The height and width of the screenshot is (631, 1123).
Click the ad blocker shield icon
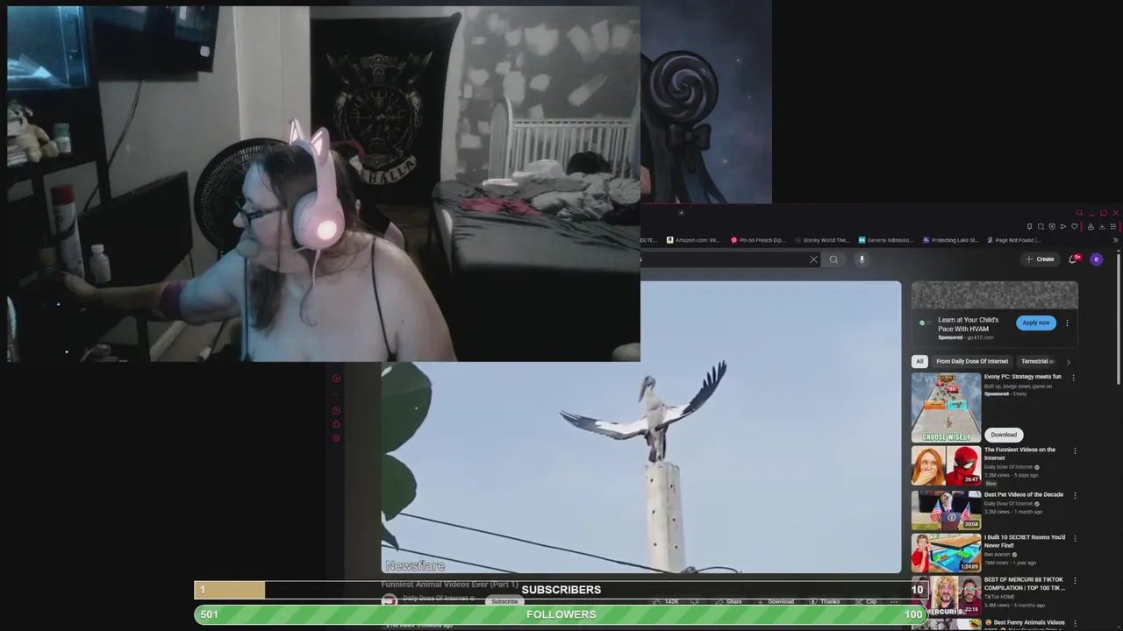[x=1052, y=227]
